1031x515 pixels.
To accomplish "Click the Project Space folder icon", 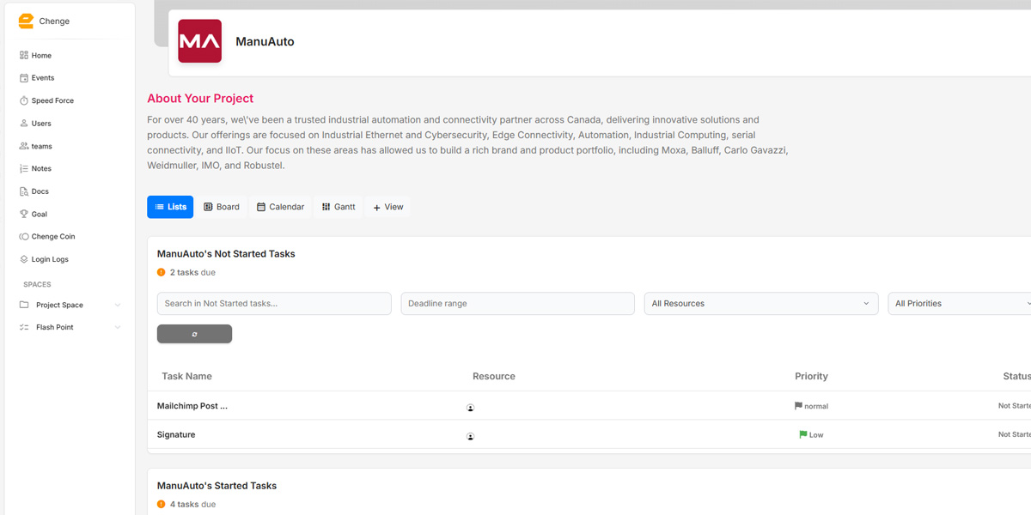I will (x=24, y=305).
